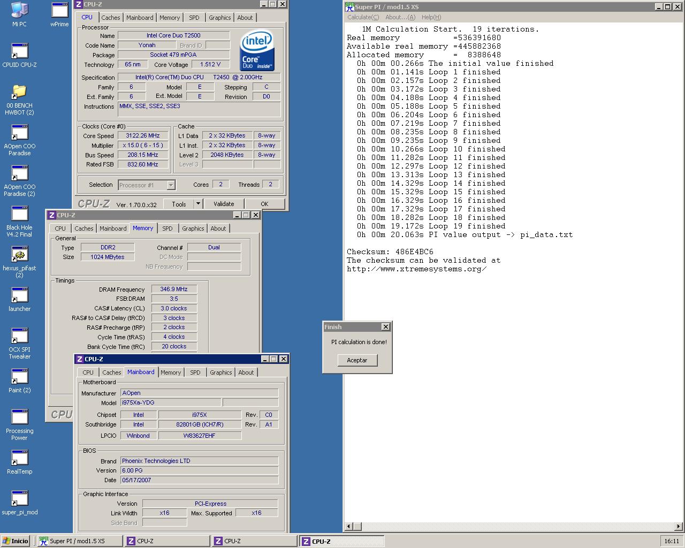Open the Inicio start button
Viewport: 685px width, 548px height.
point(16,541)
